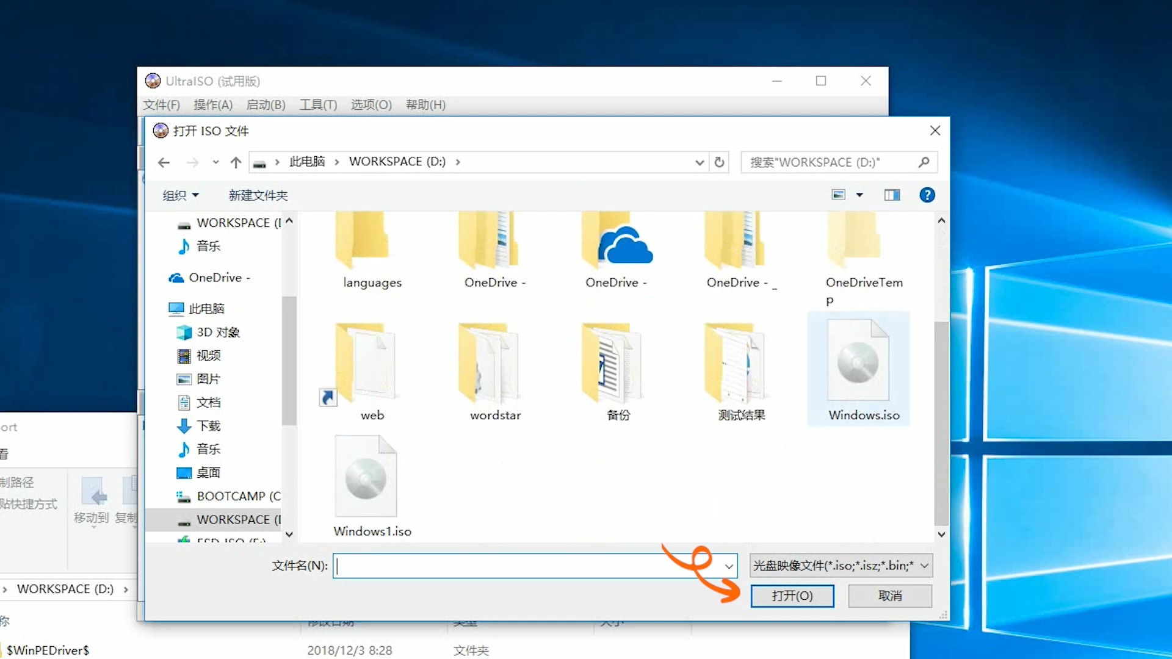This screenshot has height=659, width=1172.
Task: Click $WinPEDriver$ in the background Explorer window
Action: (48, 650)
